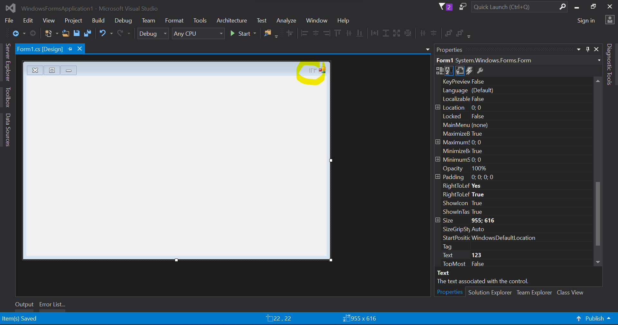Click Publish in the status bar
Screen dimensions: 618x325
[594, 319]
